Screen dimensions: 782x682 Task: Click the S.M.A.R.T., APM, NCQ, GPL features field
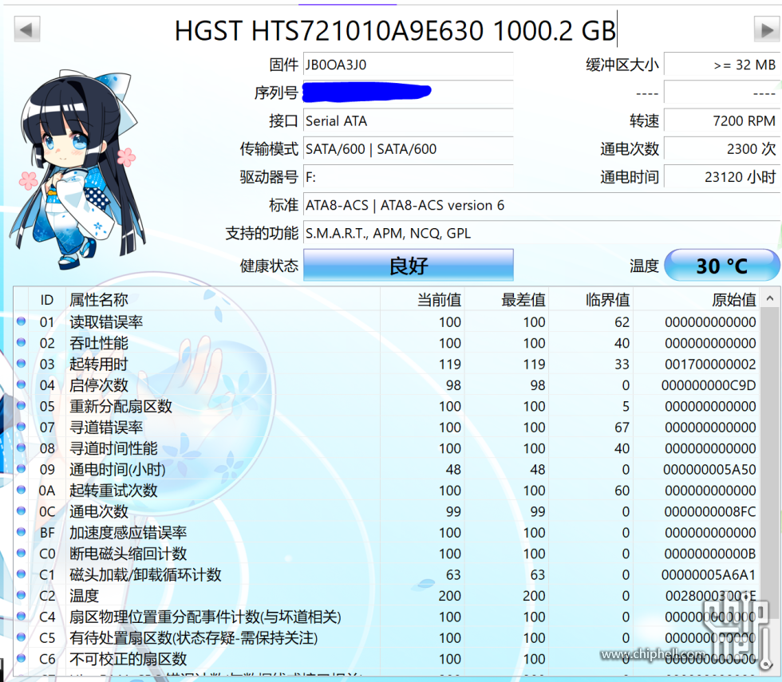[542, 233]
